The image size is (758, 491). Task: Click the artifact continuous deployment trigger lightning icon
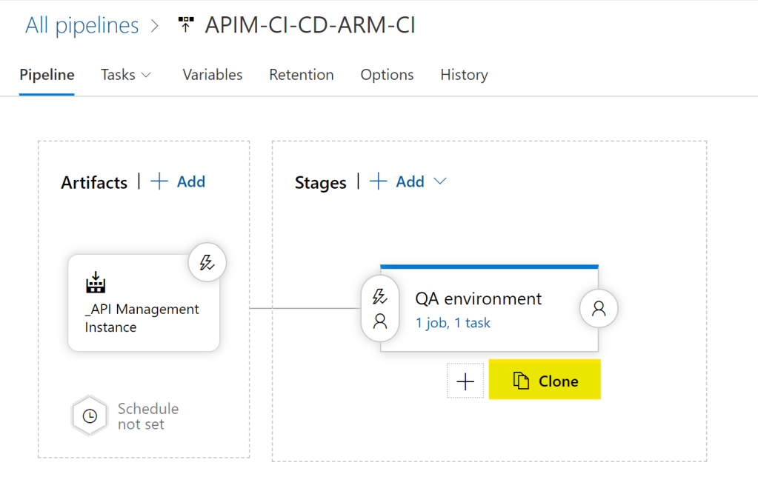pyautogui.click(x=207, y=262)
